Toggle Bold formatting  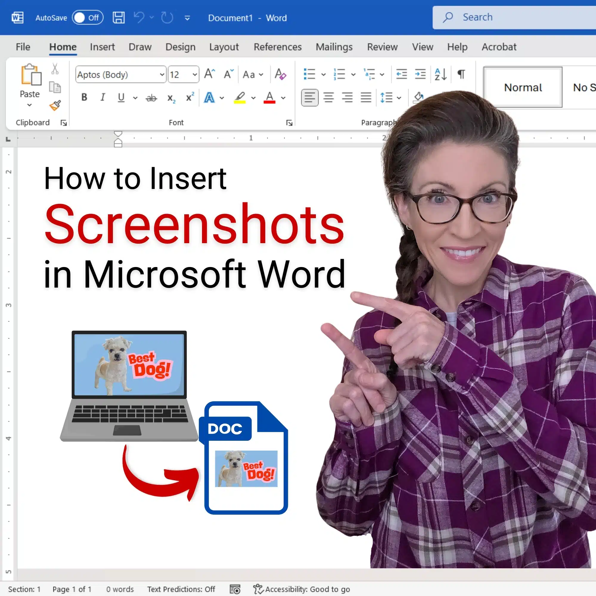pos(84,98)
